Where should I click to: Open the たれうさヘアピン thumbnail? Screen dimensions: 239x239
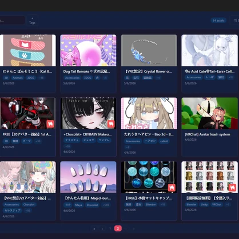[x=149, y=113]
